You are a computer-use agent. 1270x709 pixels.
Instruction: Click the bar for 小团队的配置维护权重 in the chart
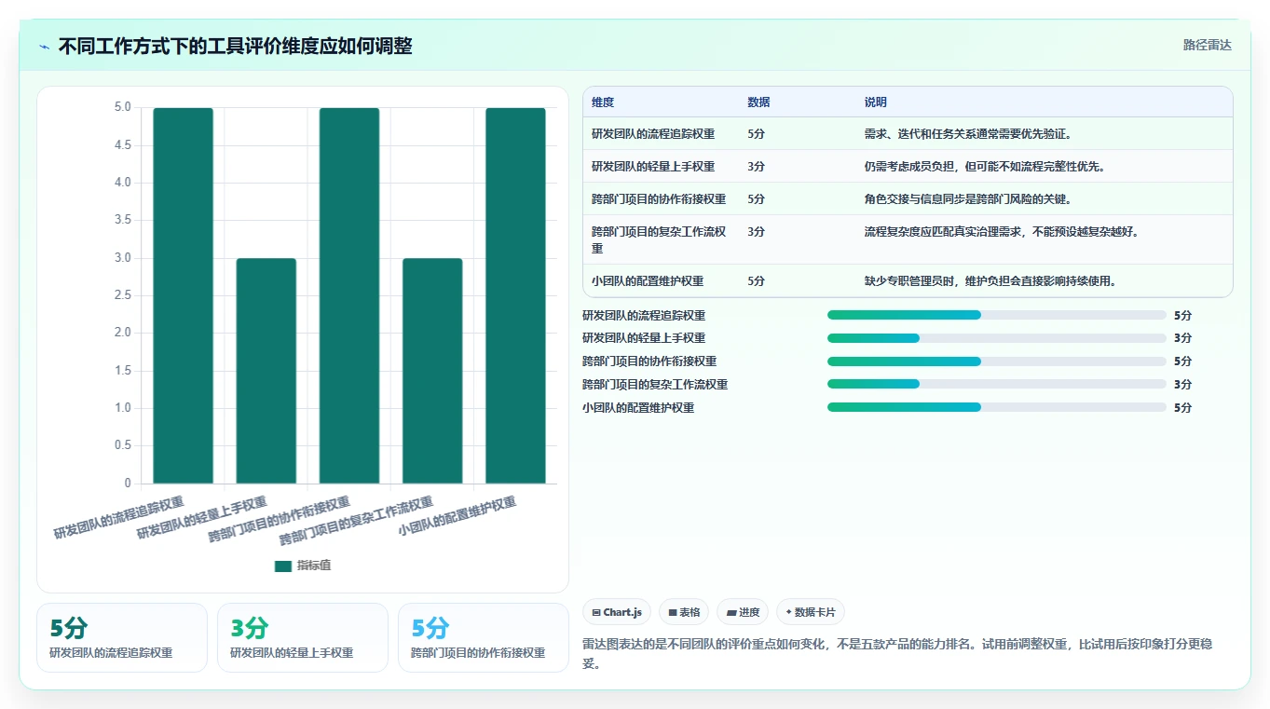(515, 295)
